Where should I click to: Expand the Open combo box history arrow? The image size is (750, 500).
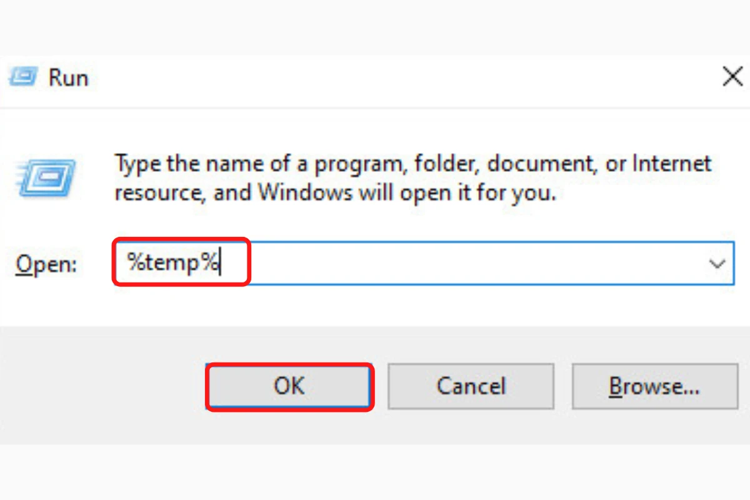click(x=717, y=264)
